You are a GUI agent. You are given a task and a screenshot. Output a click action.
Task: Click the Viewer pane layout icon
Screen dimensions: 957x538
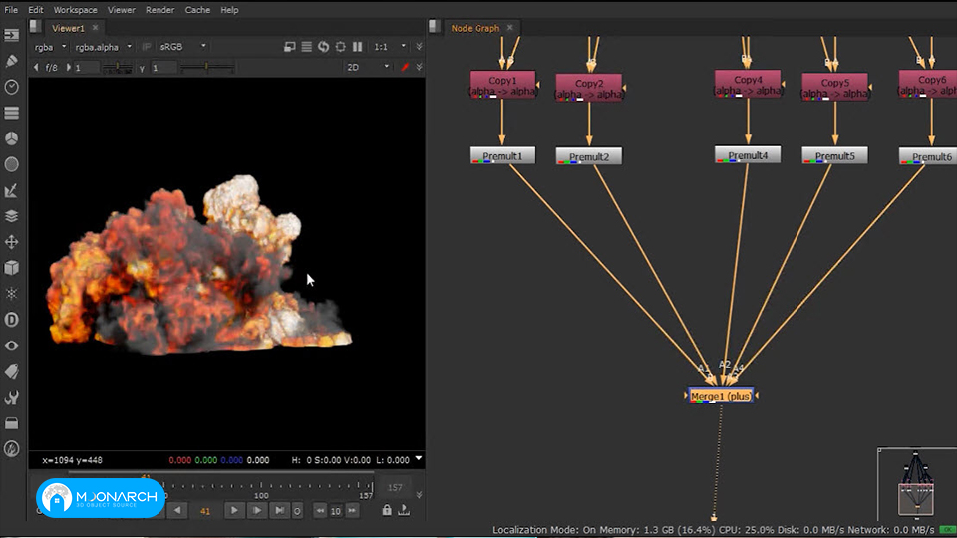pyautogui.click(x=36, y=26)
